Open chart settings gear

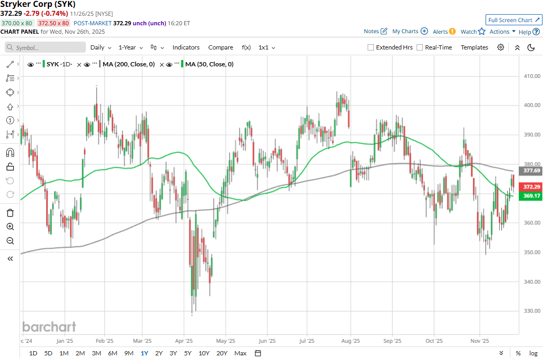click(500, 47)
